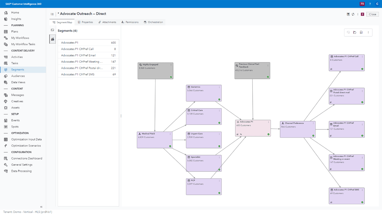The width and height of the screenshot is (382, 214).
Task: Click the user avatar C icon
Action: pyautogui.click(x=377, y=4)
